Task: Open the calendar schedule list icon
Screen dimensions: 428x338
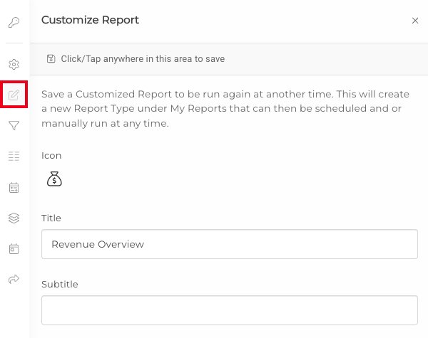Action: coord(14,188)
